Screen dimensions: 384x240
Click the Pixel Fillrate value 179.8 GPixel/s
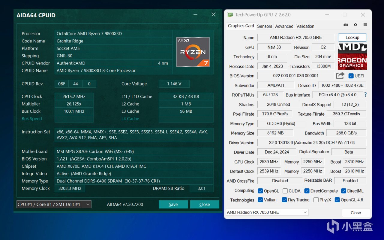click(x=275, y=114)
